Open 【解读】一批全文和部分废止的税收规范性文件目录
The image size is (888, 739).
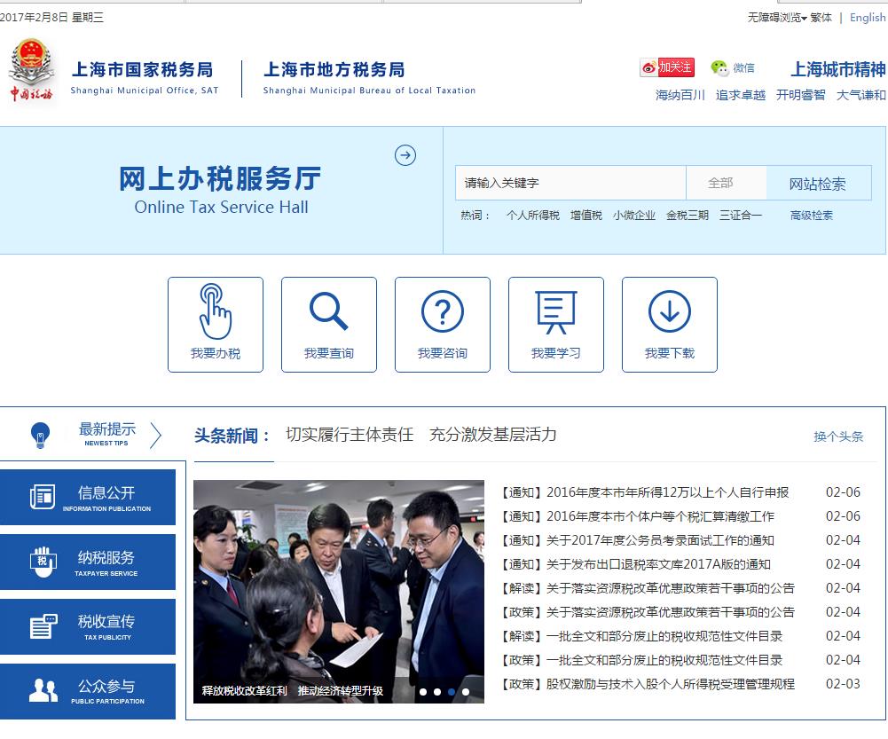coord(640,636)
